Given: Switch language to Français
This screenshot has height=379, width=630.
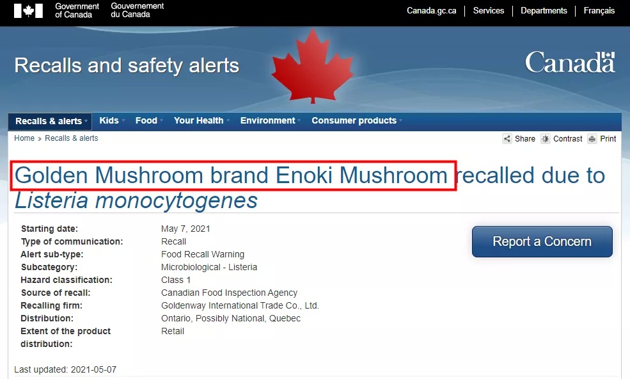Looking at the screenshot, I should pyautogui.click(x=599, y=11).
